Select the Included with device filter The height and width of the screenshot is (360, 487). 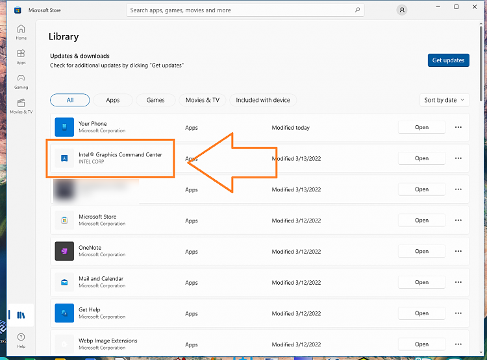pyautogui.click(x=263, y=100)
